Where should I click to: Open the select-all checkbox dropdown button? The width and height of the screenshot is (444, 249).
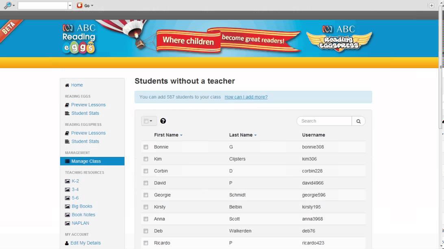[x=149, y=121]
